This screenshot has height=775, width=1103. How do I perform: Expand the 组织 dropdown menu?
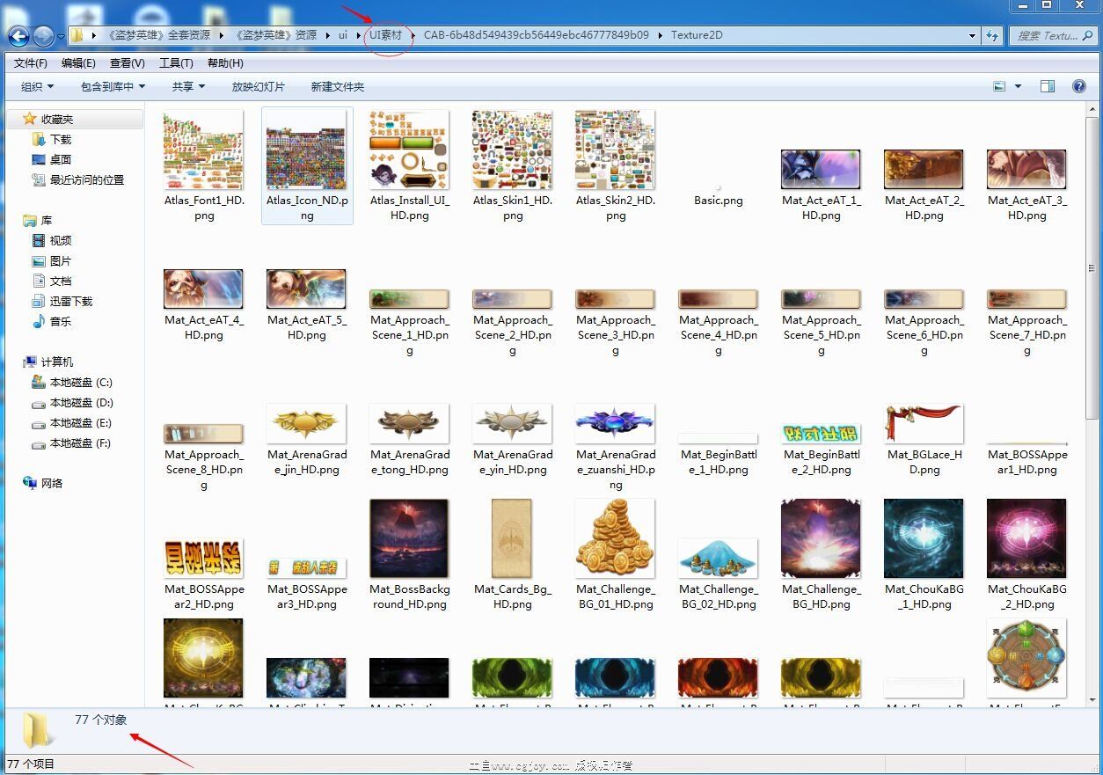(x=37, y=86)
